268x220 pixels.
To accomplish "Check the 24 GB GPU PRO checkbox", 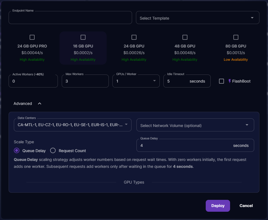I will click(32, 37).
